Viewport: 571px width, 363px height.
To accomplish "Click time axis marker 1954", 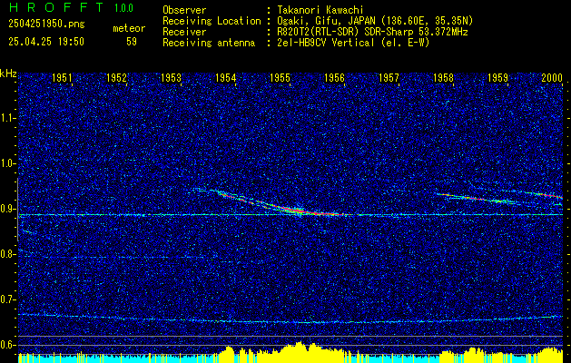I will point(225,77).
